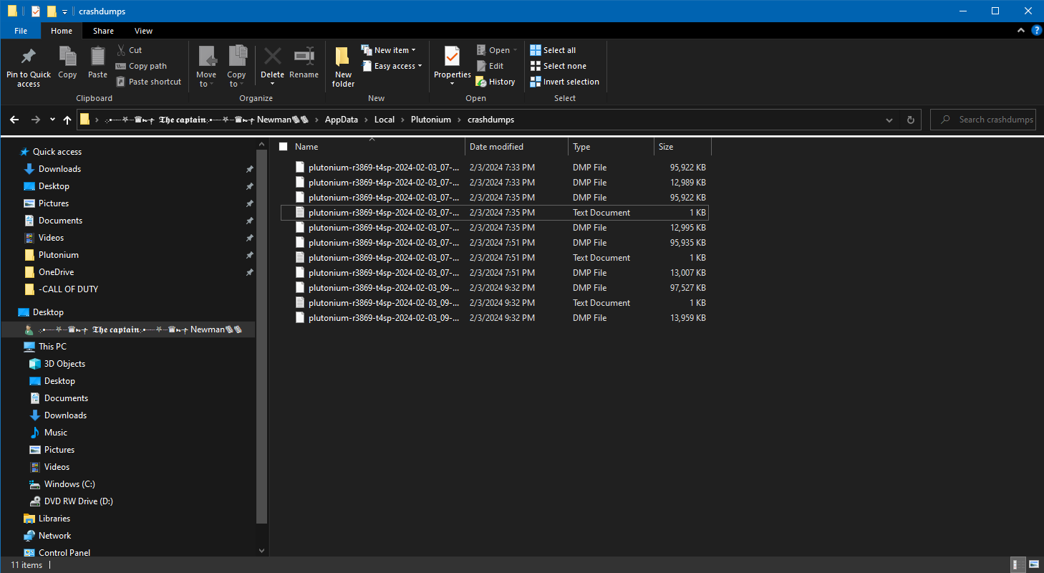
Task: Open file History
Action: (496, 82)
